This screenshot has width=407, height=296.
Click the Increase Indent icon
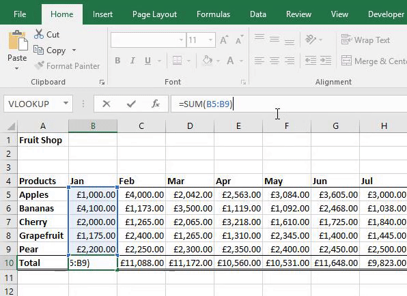pos(326,61)
